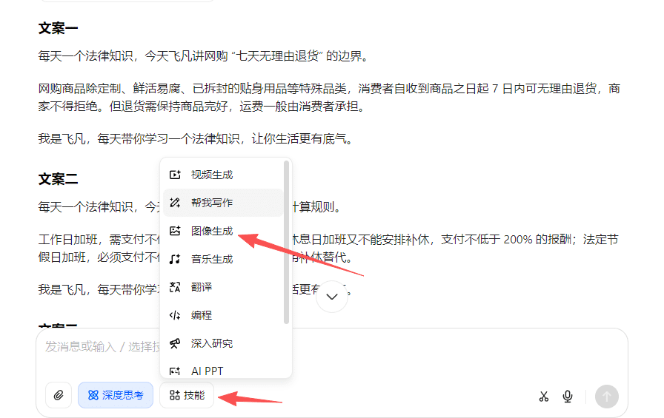Choose AI PPT in the skills list
The image size is (664, 418).
(x=207, y=371)
